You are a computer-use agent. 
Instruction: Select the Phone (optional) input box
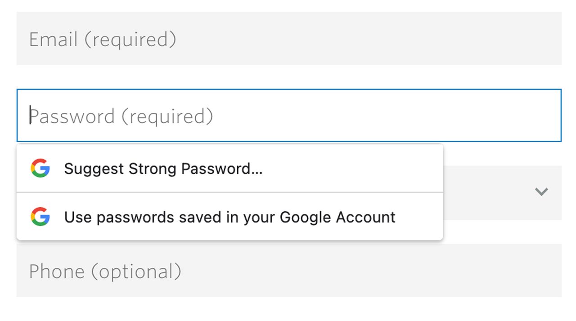click(x=289, y=270)
